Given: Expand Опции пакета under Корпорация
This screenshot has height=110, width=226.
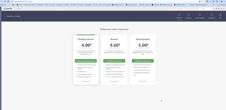Looking at the screenshot, I should tap(143, 81).
